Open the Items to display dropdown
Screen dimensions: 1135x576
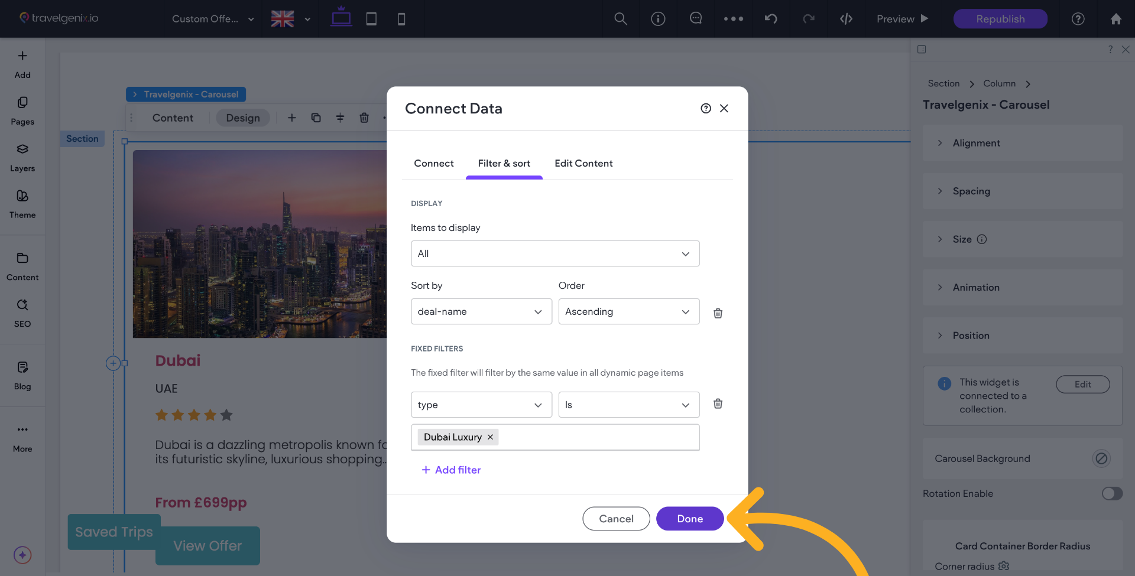pyautogui.click(x=554, y=253)
